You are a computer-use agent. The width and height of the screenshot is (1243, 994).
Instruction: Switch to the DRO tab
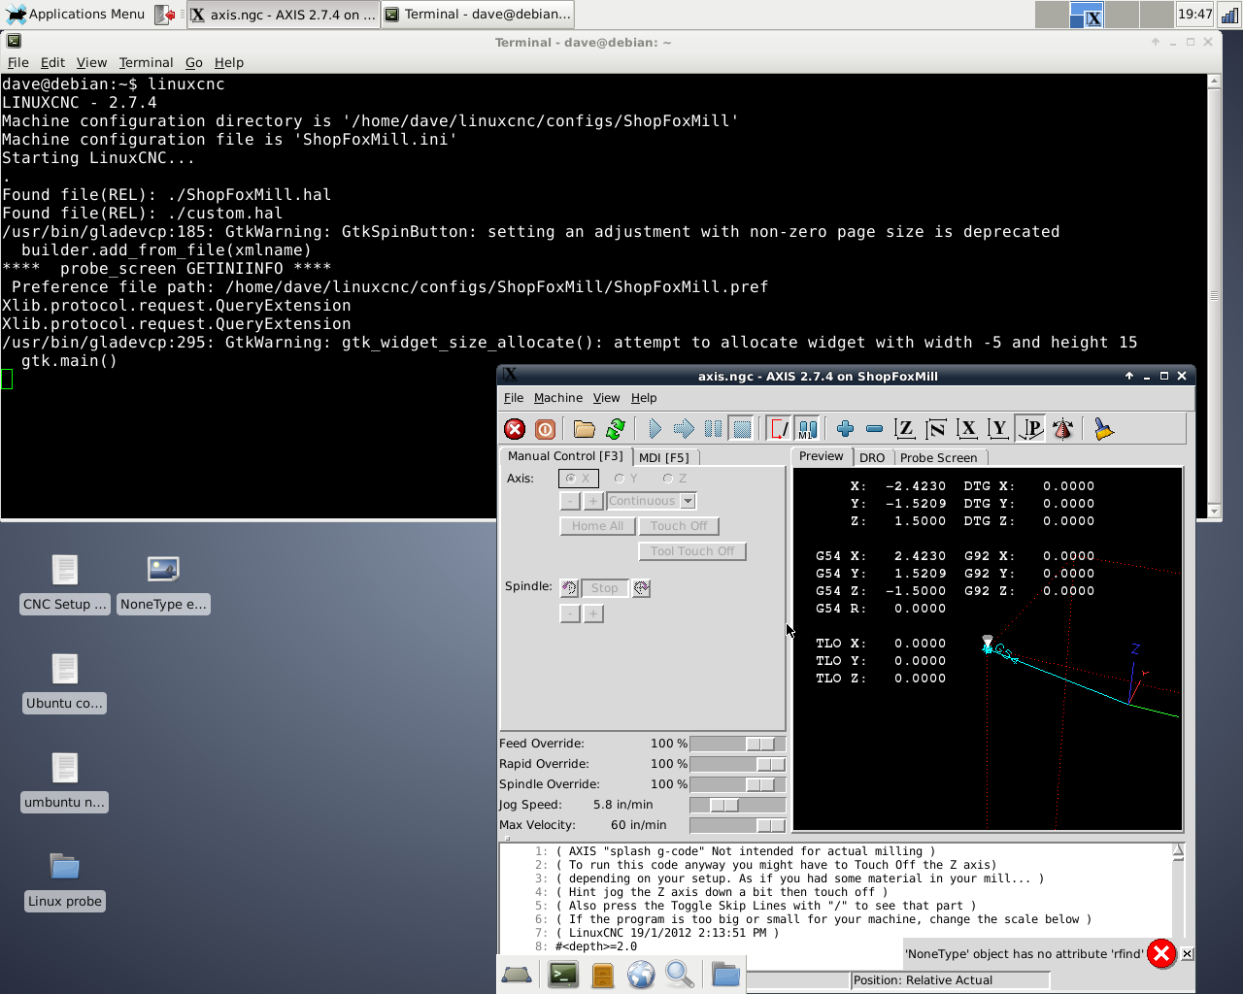[x=872, y=457]
